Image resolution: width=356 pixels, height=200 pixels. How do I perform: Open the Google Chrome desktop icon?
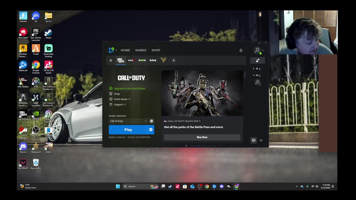click(x=36, y=67)
